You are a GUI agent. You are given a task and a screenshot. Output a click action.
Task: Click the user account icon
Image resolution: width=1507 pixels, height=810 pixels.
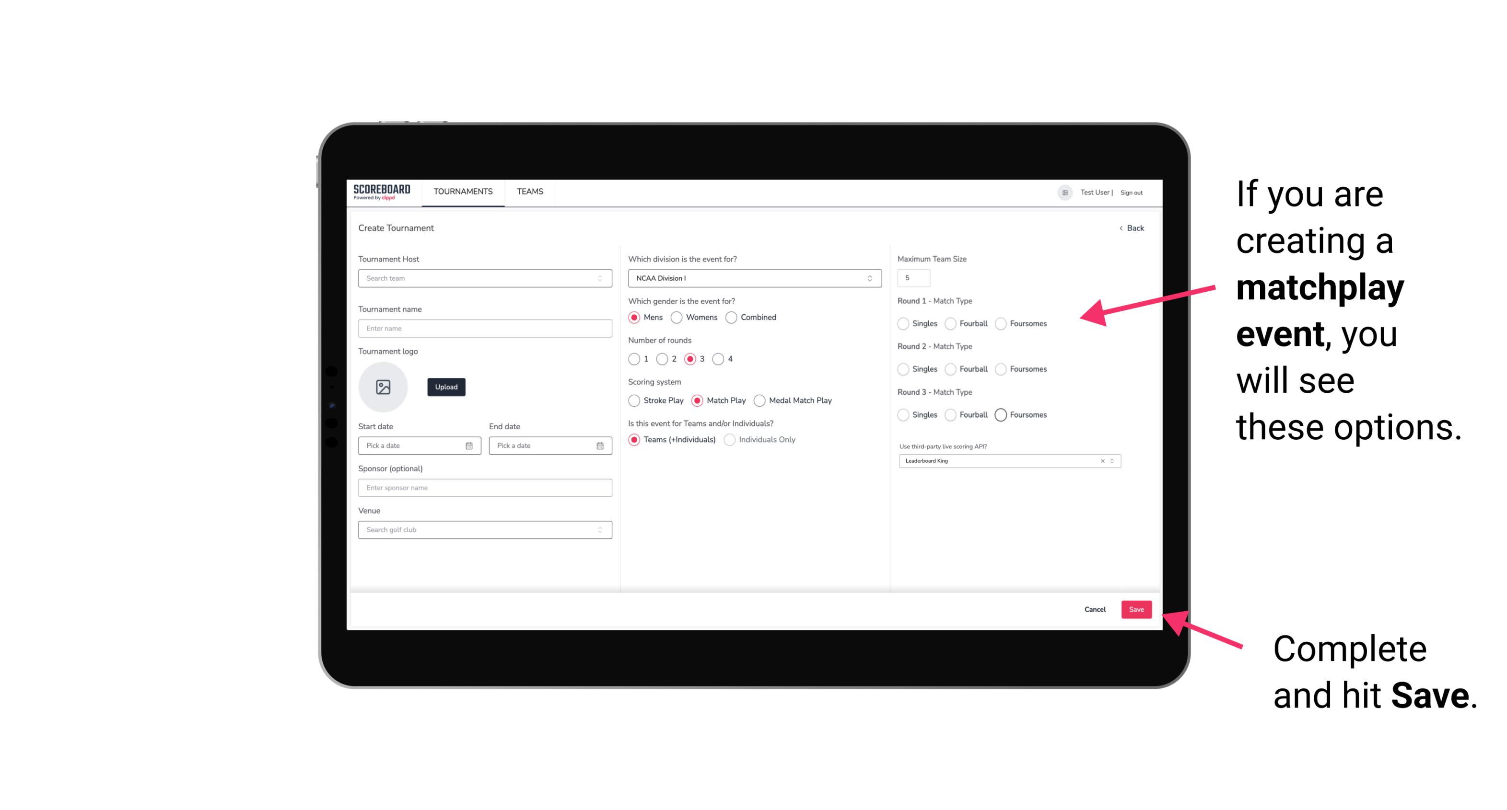click(1062, 192)
